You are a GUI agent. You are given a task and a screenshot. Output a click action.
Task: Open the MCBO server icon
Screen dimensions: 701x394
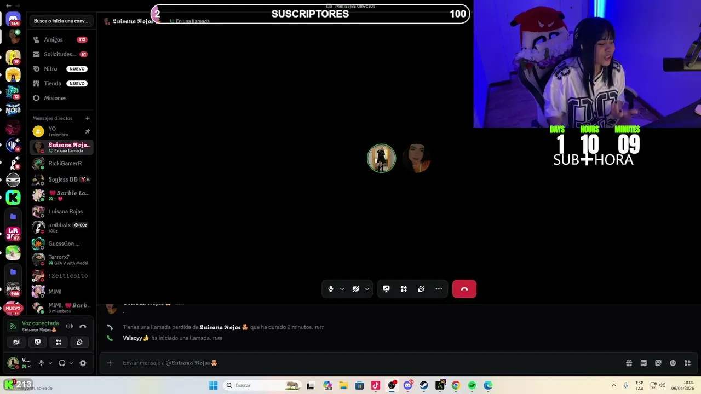[13, 109]
